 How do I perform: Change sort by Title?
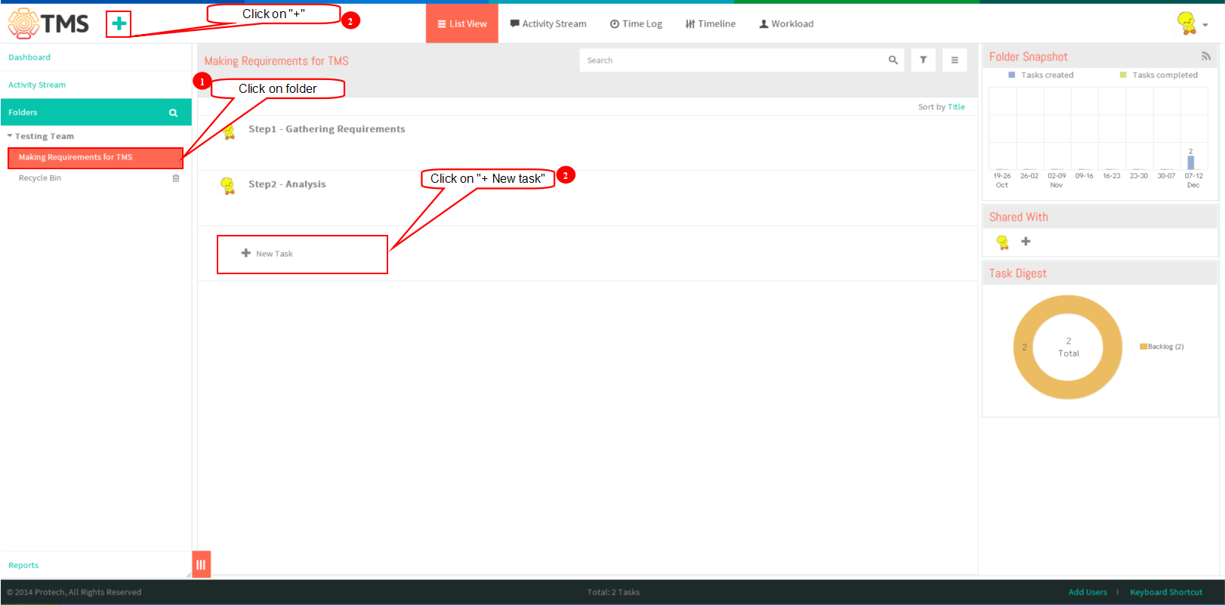(x=956, y=107)
